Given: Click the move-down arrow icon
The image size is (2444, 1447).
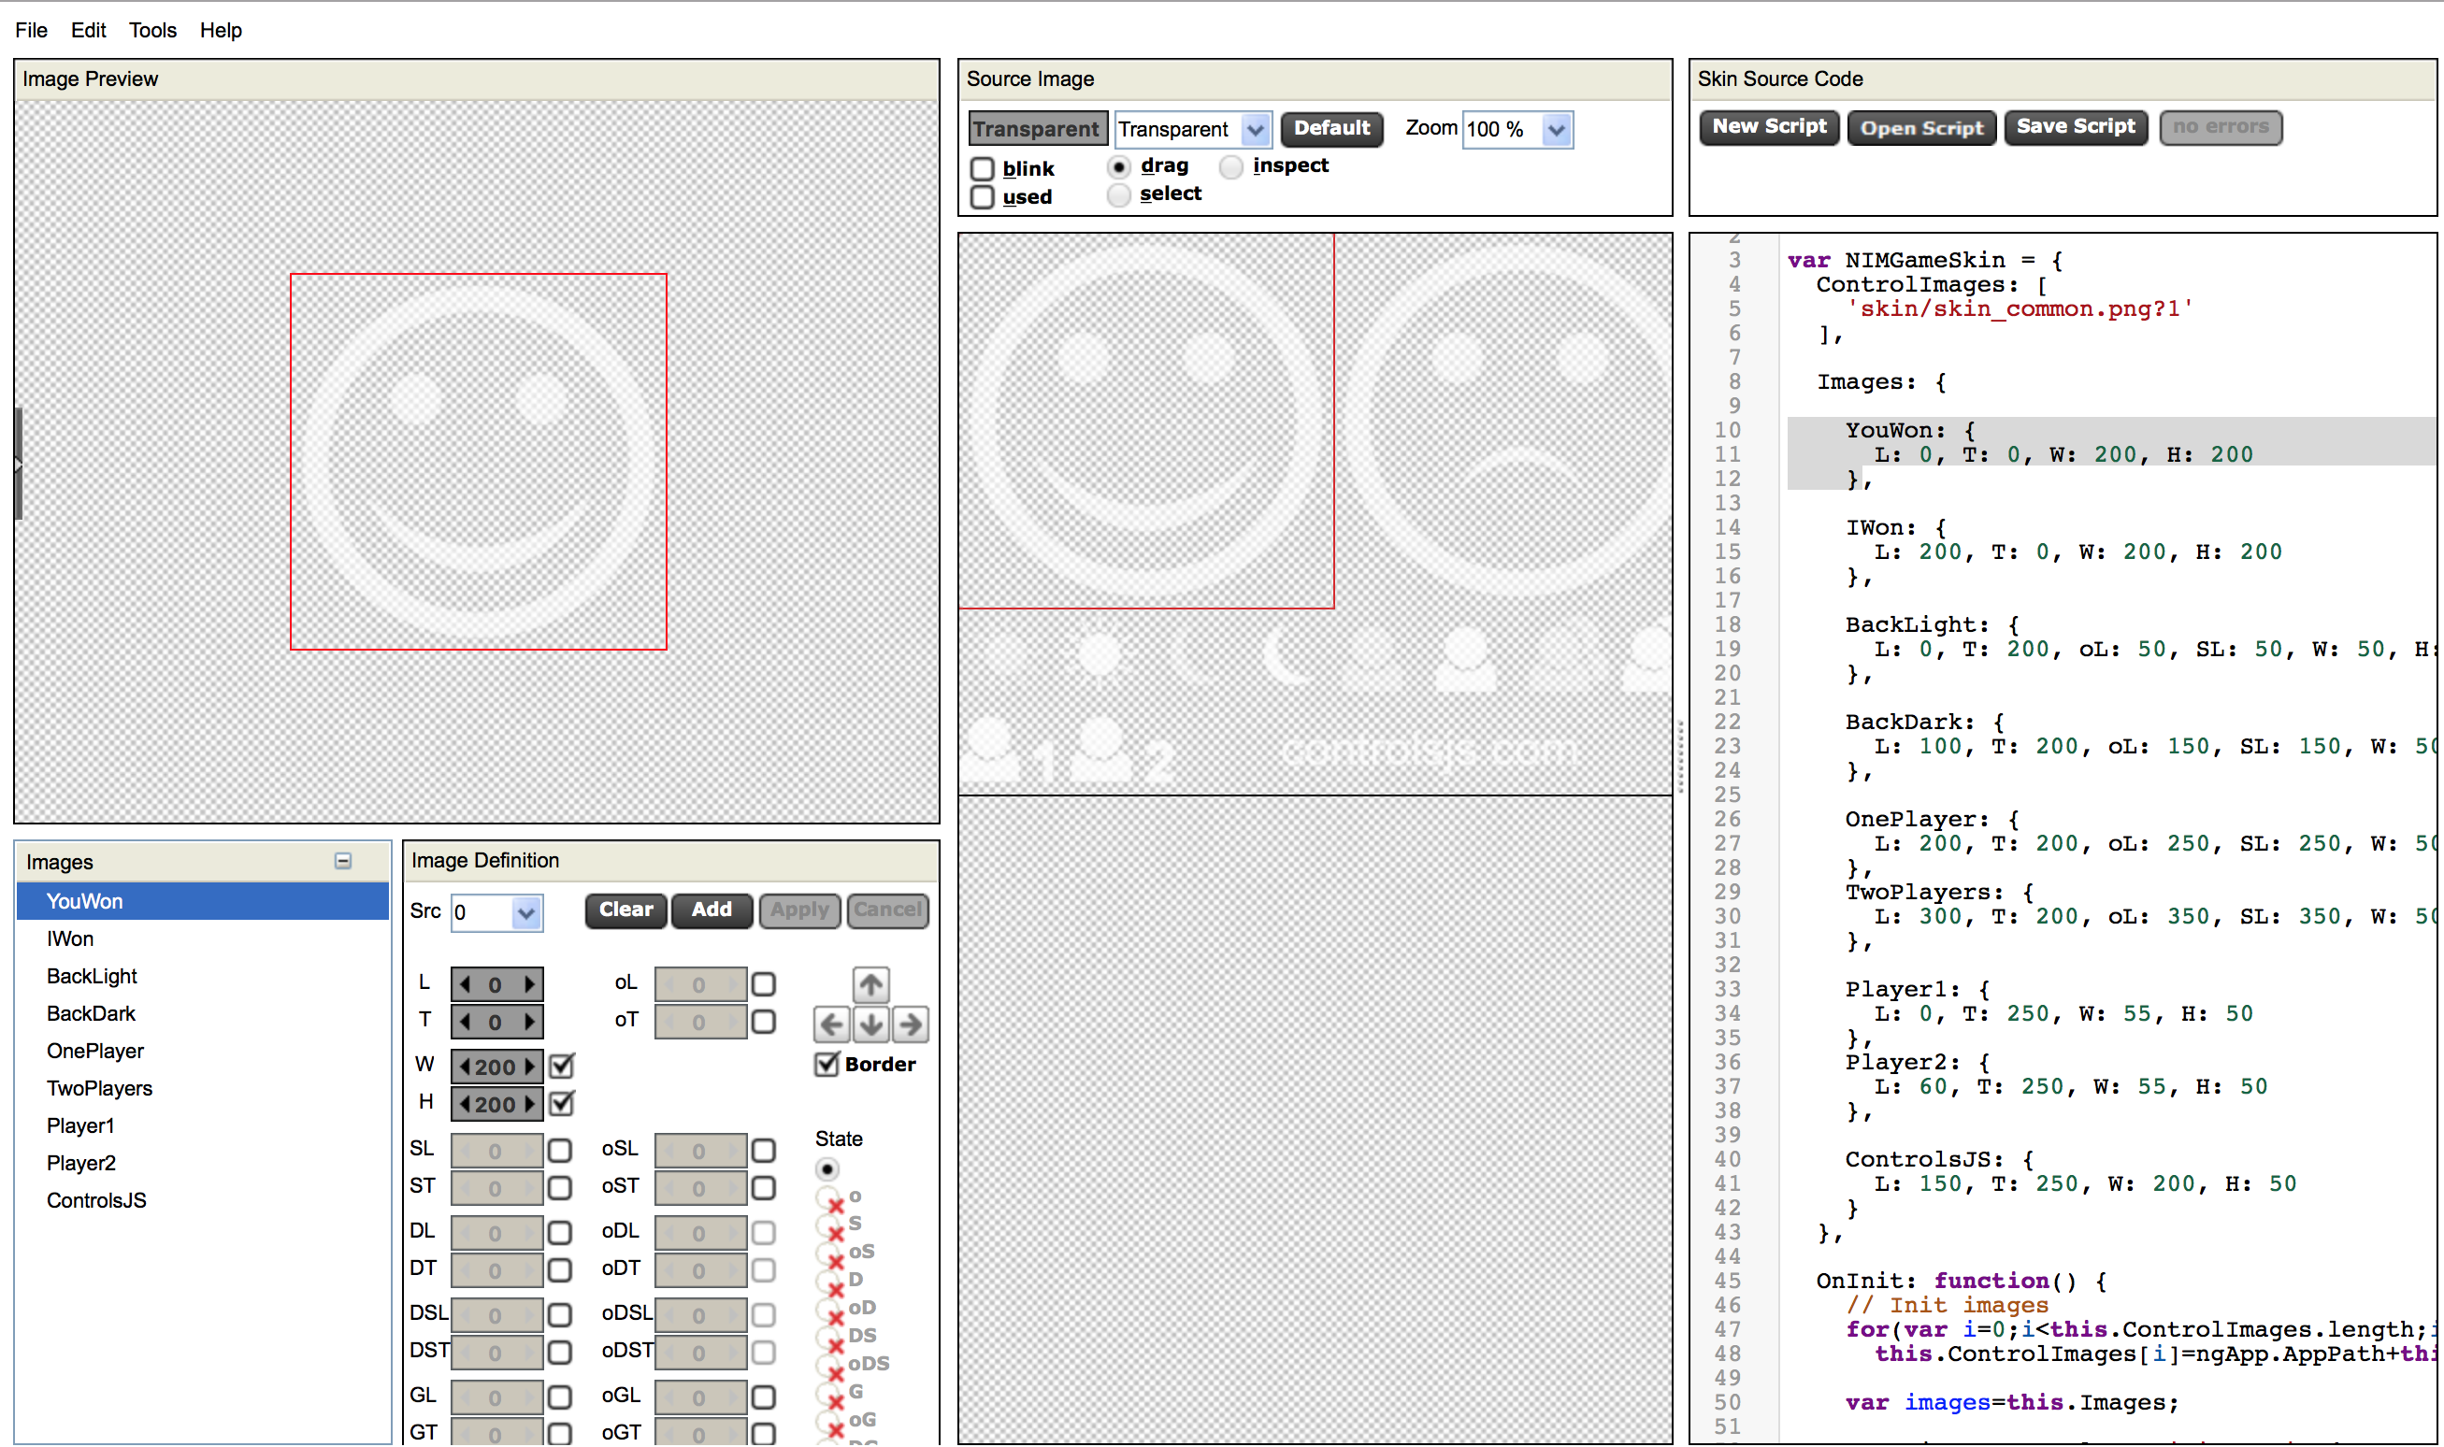Looking at the screenshot, I should 870,1024.
